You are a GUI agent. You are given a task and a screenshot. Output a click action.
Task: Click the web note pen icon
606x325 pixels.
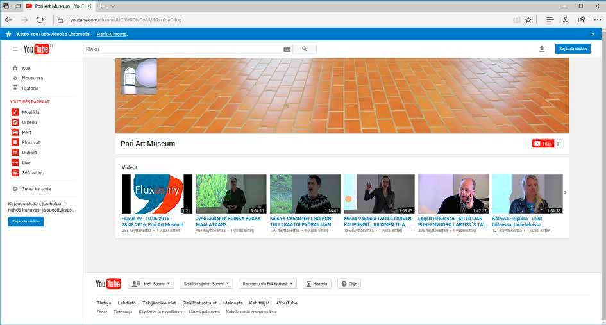[566, 19]
